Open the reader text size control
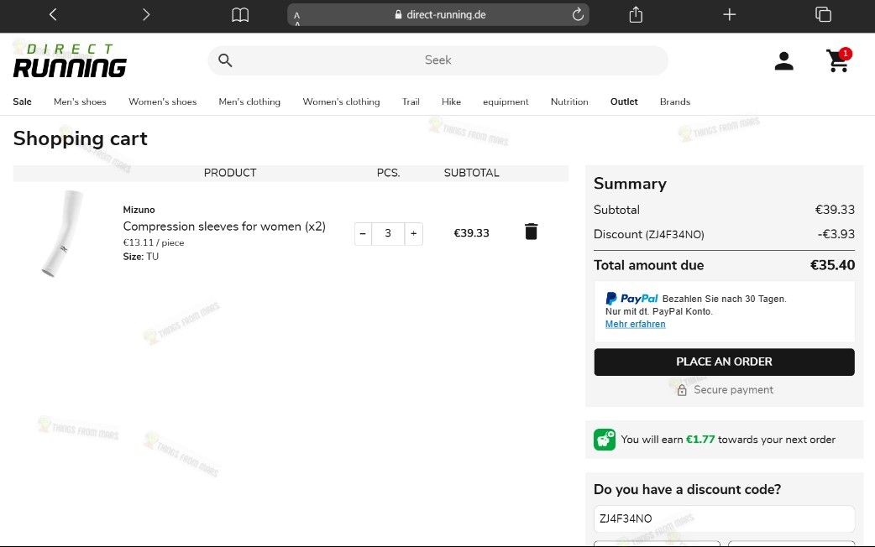Image resolution: width=875 pixels, height=547 pixels. click(x=297, y=18)
